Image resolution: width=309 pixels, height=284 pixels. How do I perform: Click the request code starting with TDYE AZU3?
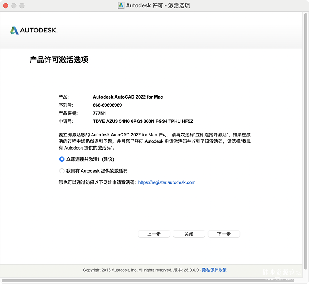143,121
